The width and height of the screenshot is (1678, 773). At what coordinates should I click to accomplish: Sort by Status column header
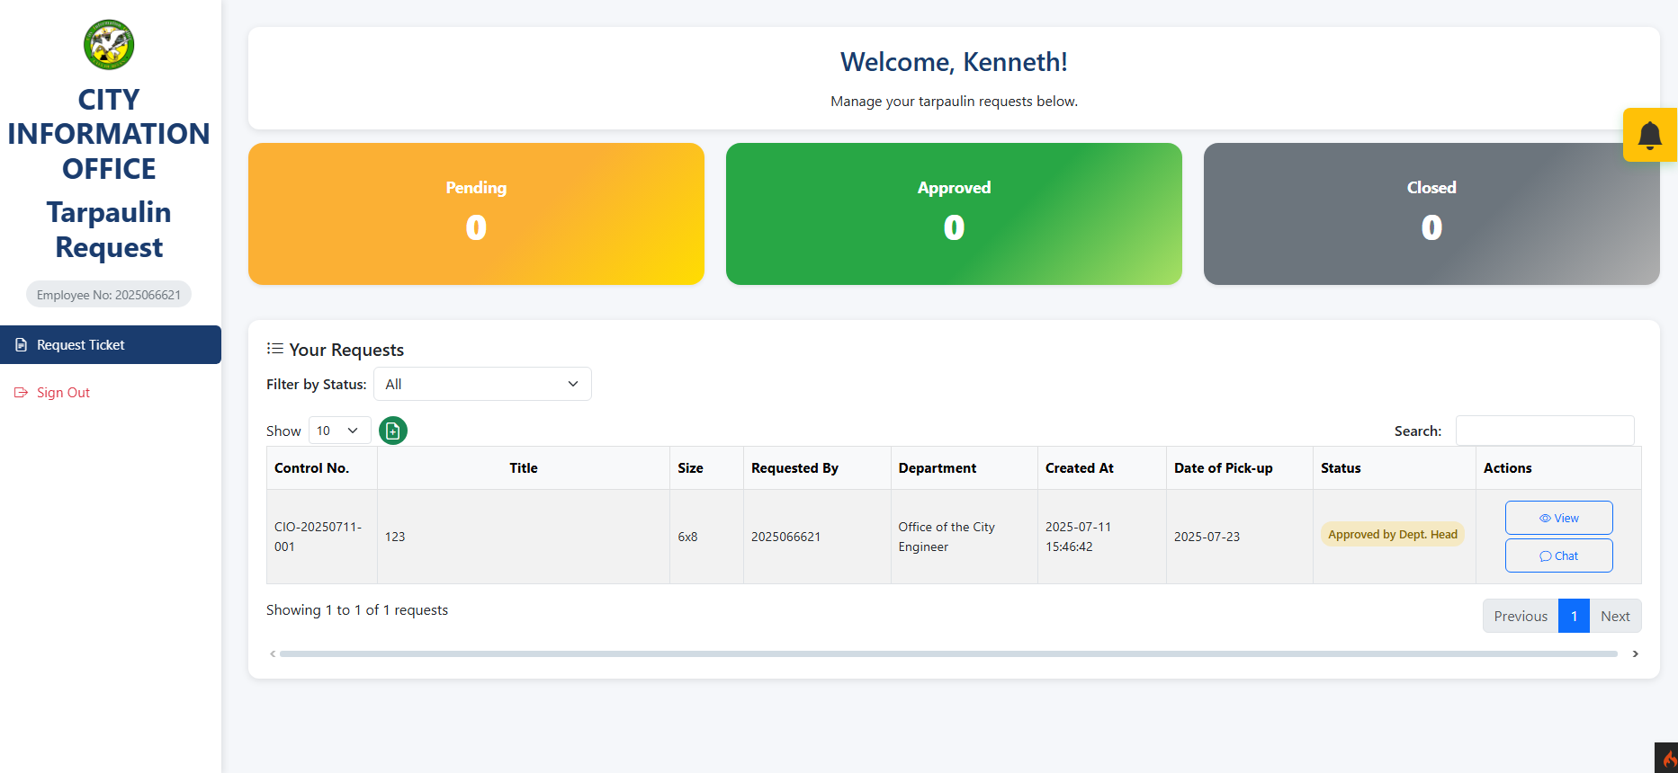tap(1395, 467)
